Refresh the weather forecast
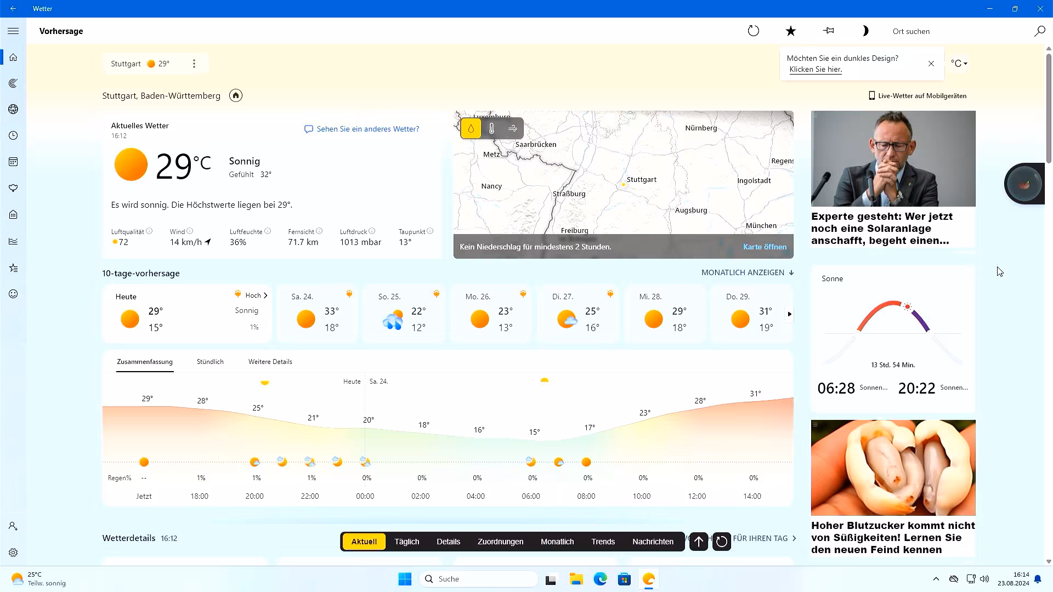This screenshot has height=592, width=1053. (x=754, y=31)
